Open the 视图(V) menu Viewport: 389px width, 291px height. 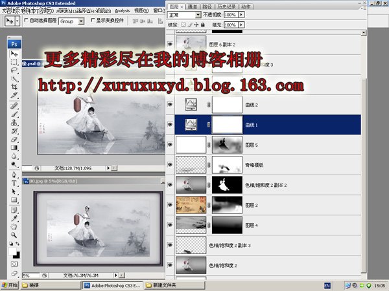pyautogui.click(x=141, y=10)
